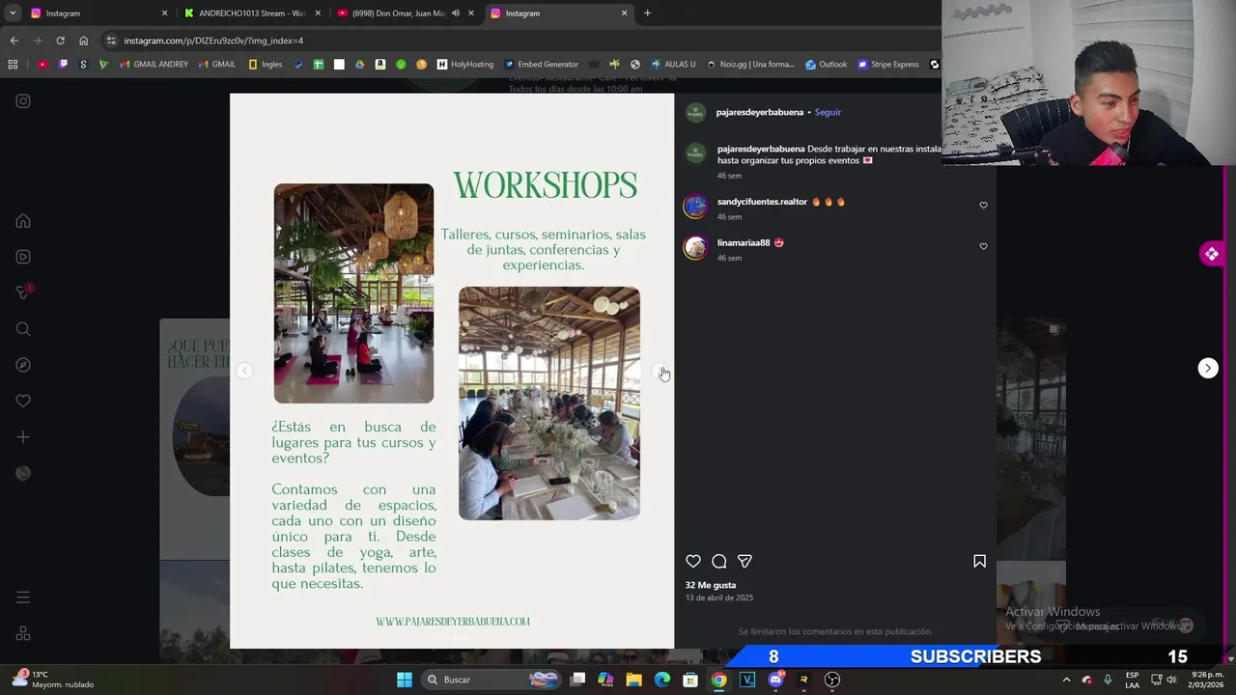Open the Windows Start menu
Screen dimensions: 1236x695
click(405, 680)
